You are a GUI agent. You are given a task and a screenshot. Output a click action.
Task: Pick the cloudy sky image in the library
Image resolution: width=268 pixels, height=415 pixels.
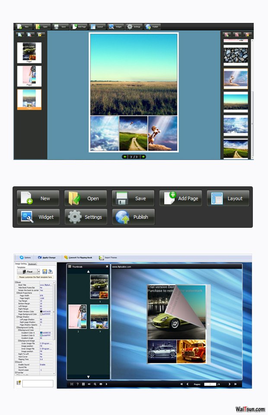236,125
